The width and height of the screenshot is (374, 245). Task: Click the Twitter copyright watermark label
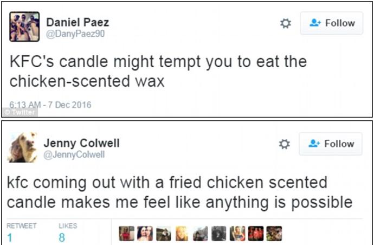(x=20, y=112)
